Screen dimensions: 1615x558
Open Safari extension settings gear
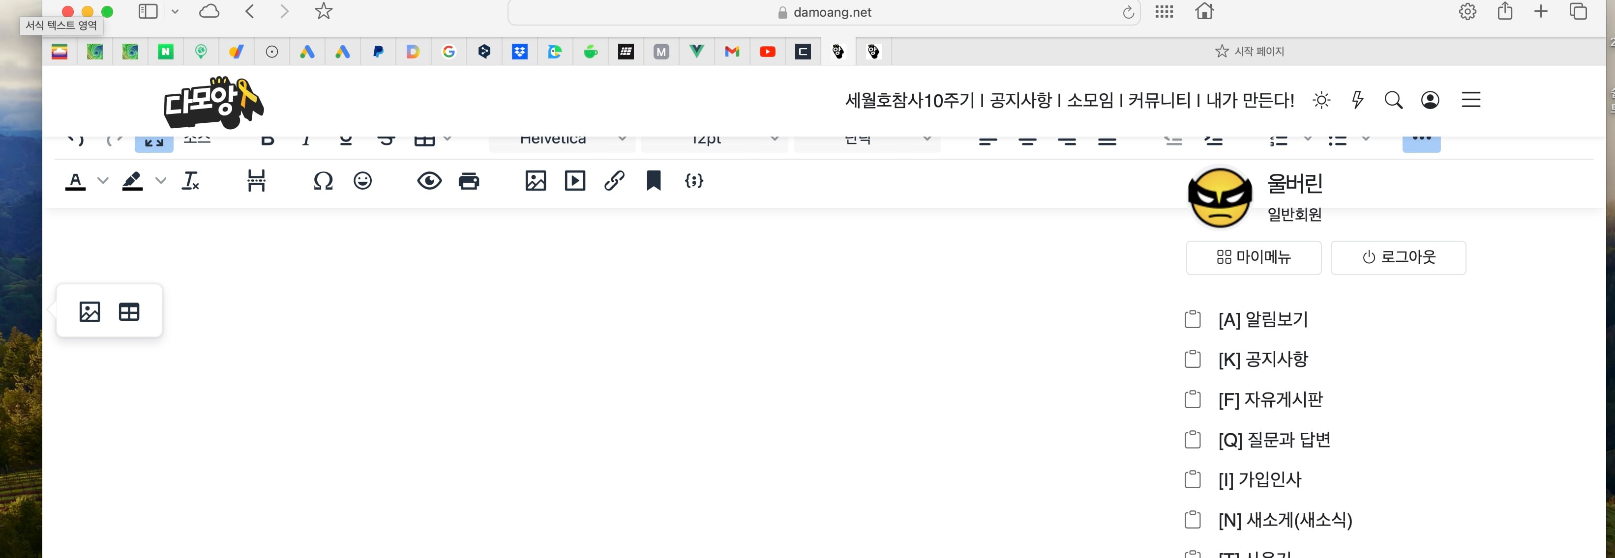pos(1467,11)
